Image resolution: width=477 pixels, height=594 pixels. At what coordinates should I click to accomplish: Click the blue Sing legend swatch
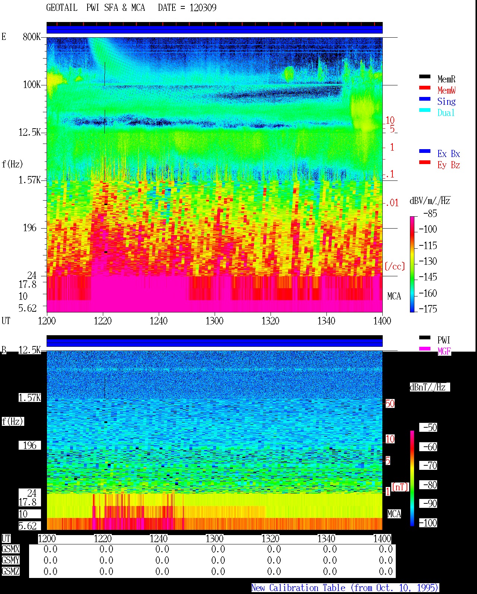[x=425, y=99]
